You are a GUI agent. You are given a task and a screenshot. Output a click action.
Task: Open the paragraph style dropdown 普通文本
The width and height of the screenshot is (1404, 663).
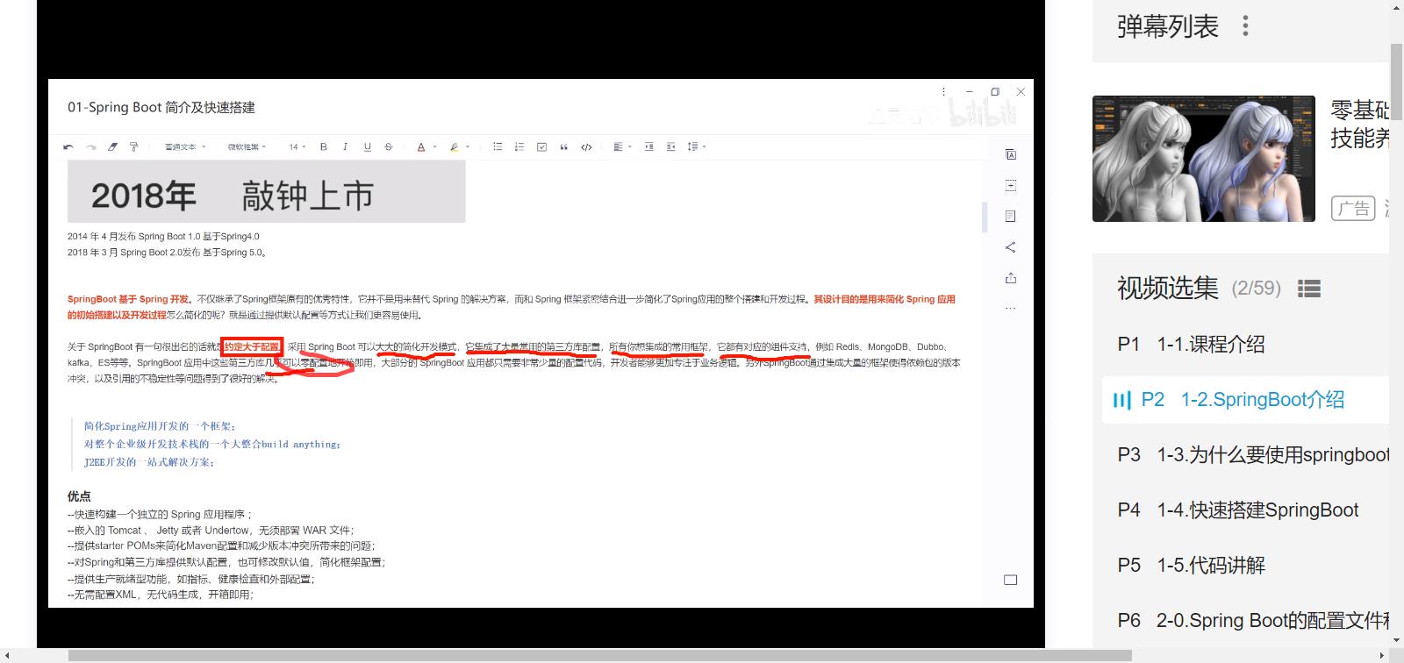[185, 147]
